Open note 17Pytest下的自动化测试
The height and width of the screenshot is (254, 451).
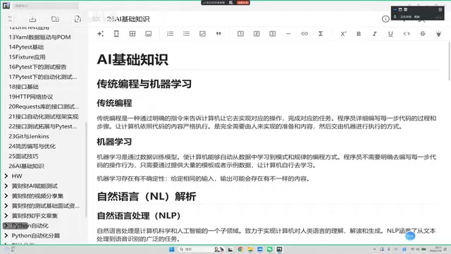coord(42,77)
